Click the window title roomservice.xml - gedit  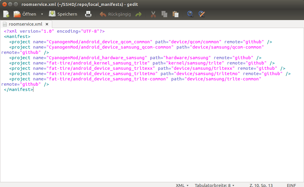pos(80,4)
